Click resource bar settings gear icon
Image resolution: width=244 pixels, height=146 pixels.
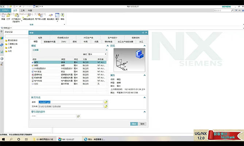click(x=1, y=32)
